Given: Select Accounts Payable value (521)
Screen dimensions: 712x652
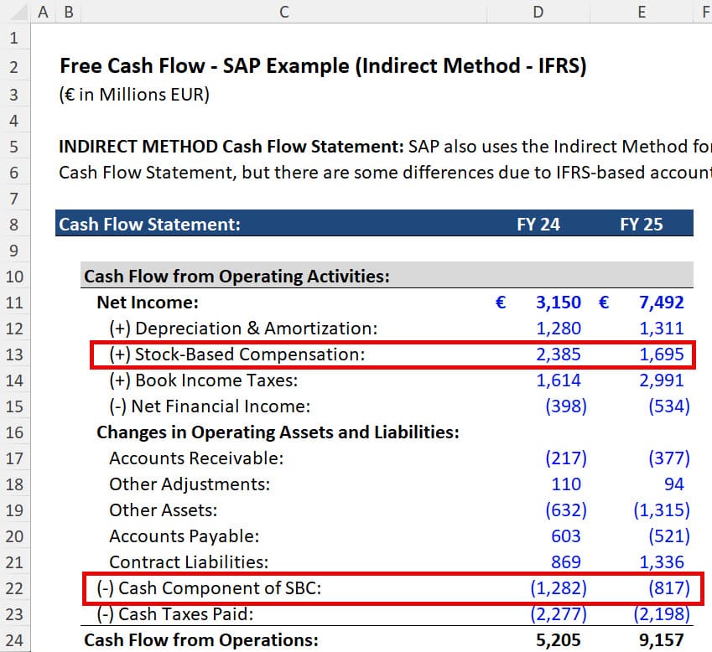Looking at the screenshot, I should tap(669, 536).
